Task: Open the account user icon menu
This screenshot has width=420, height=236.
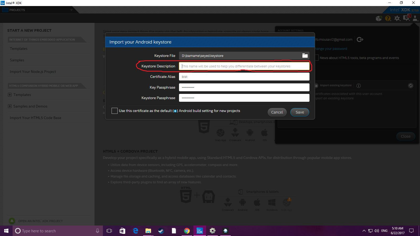Action: pos(415,18)
